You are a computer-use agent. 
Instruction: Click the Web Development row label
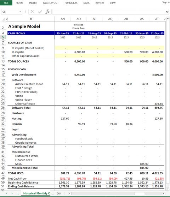tap(24, 75)
